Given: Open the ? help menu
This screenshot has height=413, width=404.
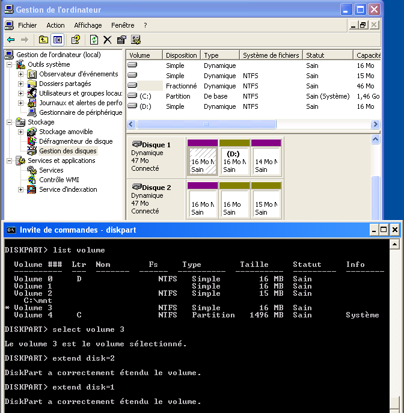Looking at the screenshot, I should [145, 25].
